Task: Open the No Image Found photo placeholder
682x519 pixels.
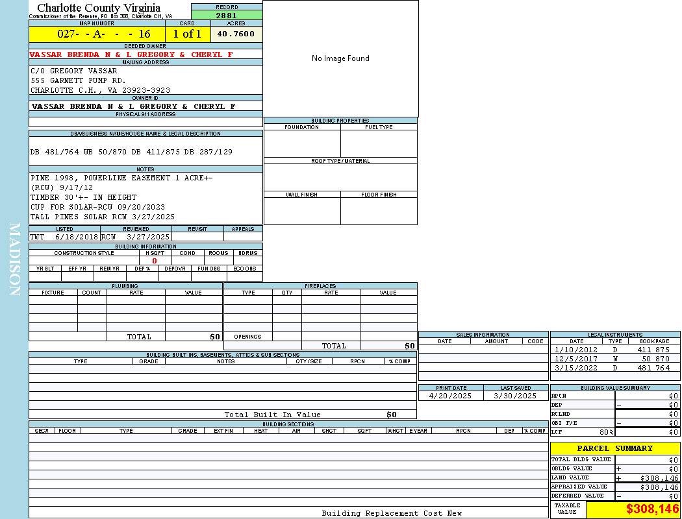Action: coord(340,58)
